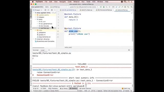Image resolution: width=164 pixels, height=92 pixels.
Task: Expand the venv folder
Action: coord(35,30)
